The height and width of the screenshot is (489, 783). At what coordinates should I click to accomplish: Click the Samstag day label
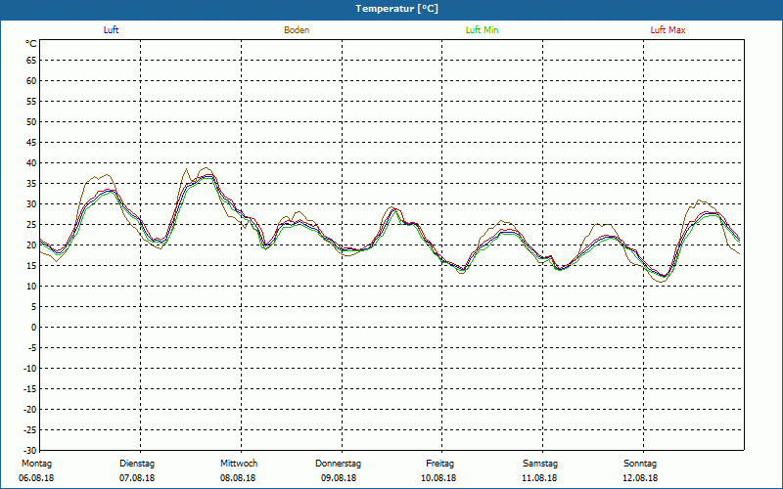540,464
